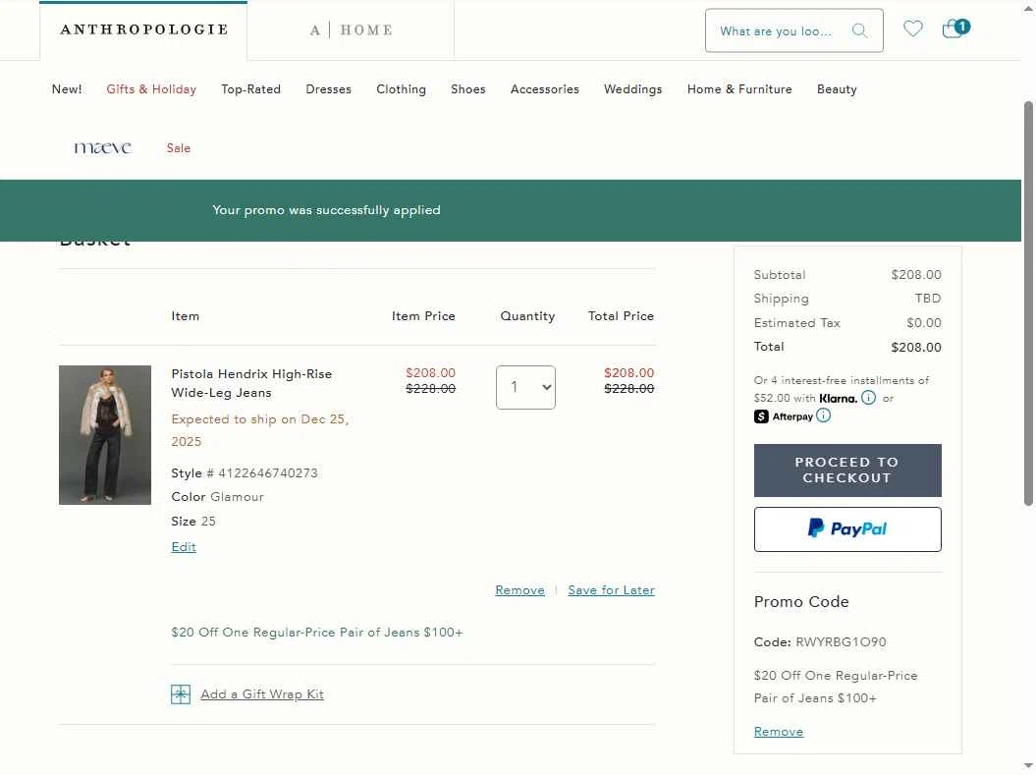This screenshot has width=1036, height=775.
Task: Click the jeans product thumbnail
Action: [x=105, y=435]
